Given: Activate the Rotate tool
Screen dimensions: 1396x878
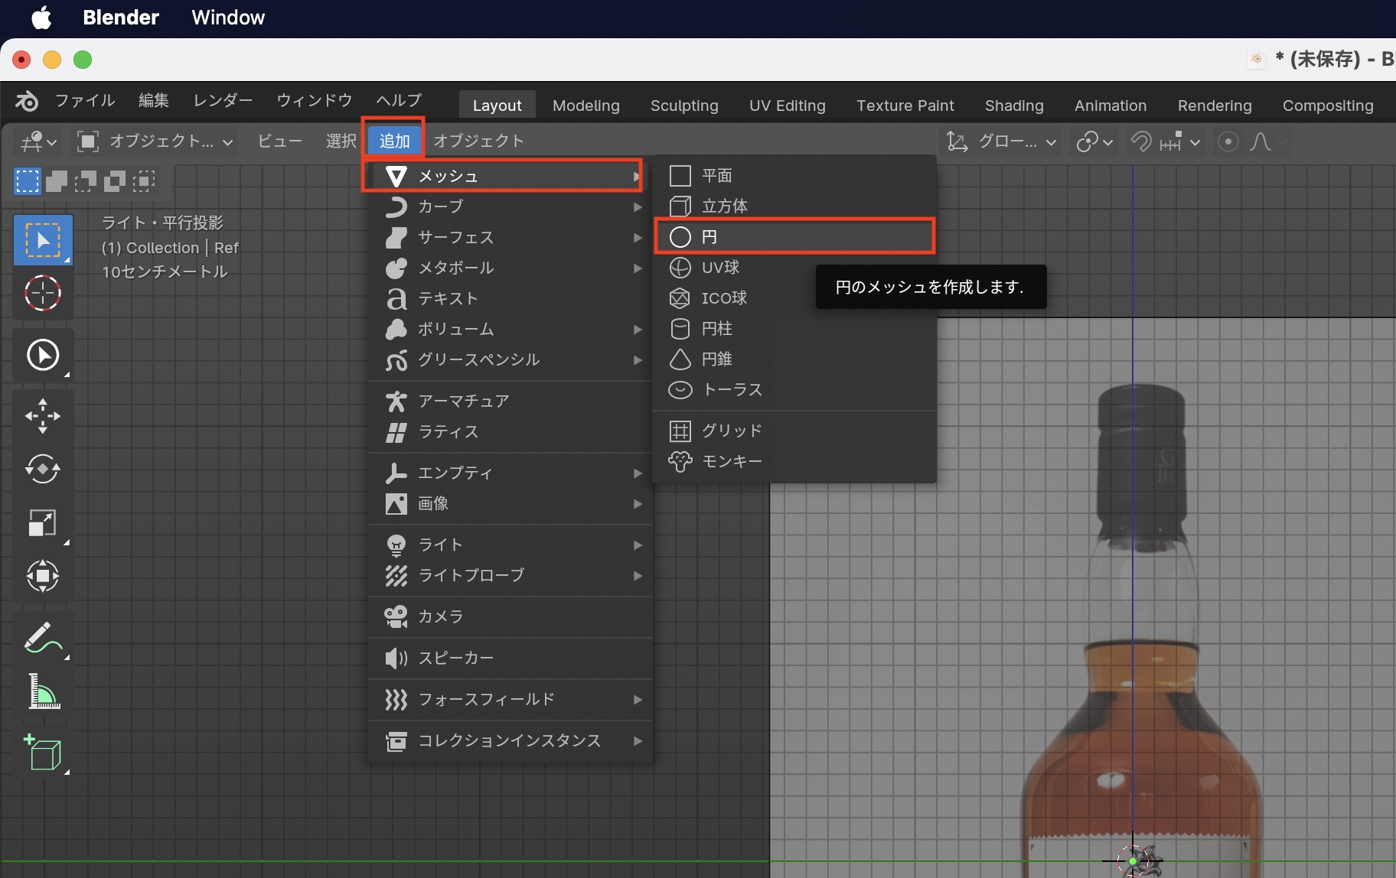Looking at the screenshot, I should coord(43,469).
